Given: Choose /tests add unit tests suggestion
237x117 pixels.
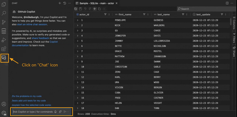Looking at the screenshot, I should 29,100.
